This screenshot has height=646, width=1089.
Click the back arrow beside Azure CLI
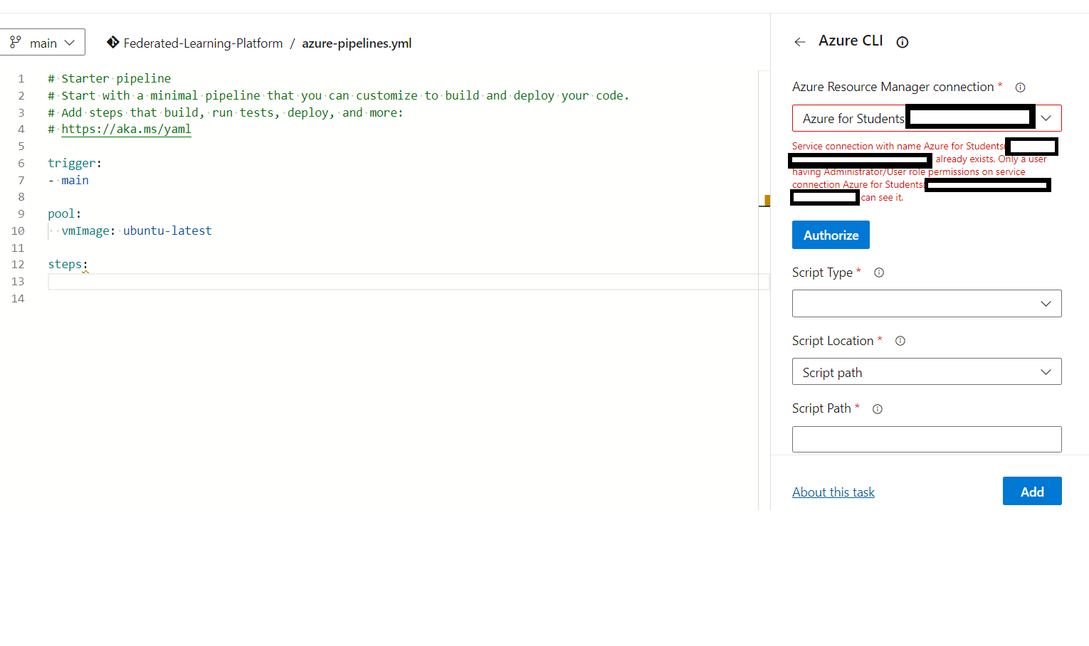tap(799, 42)
